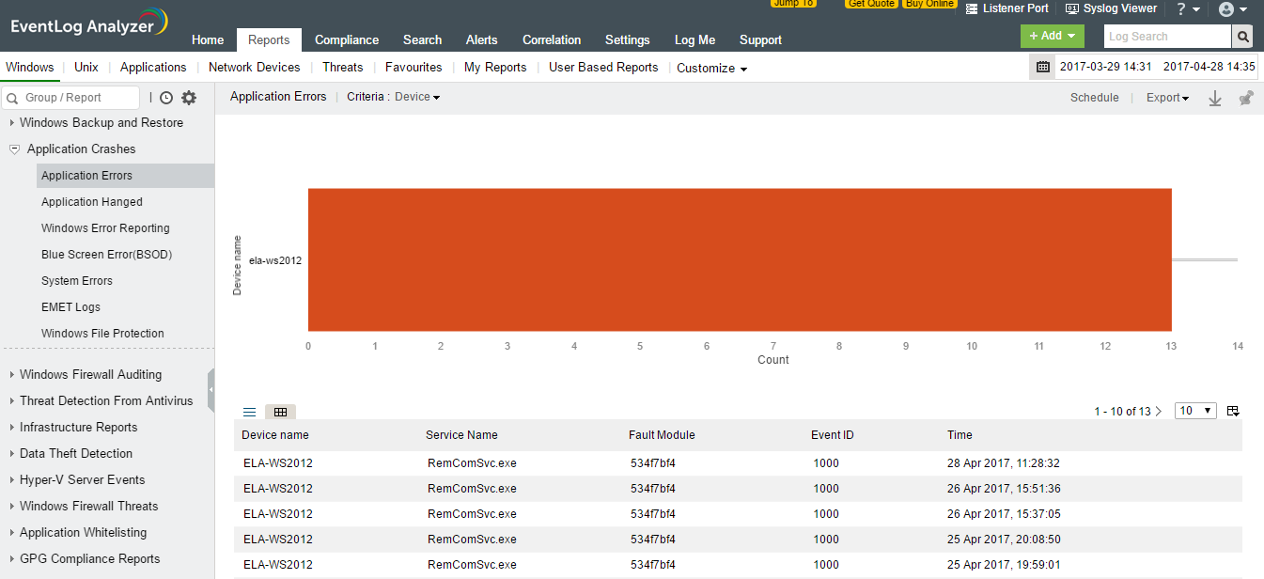Open the Syslog Viewer
The width and height of the screenshot is (1264, 579).
(x=1111, y=8)
